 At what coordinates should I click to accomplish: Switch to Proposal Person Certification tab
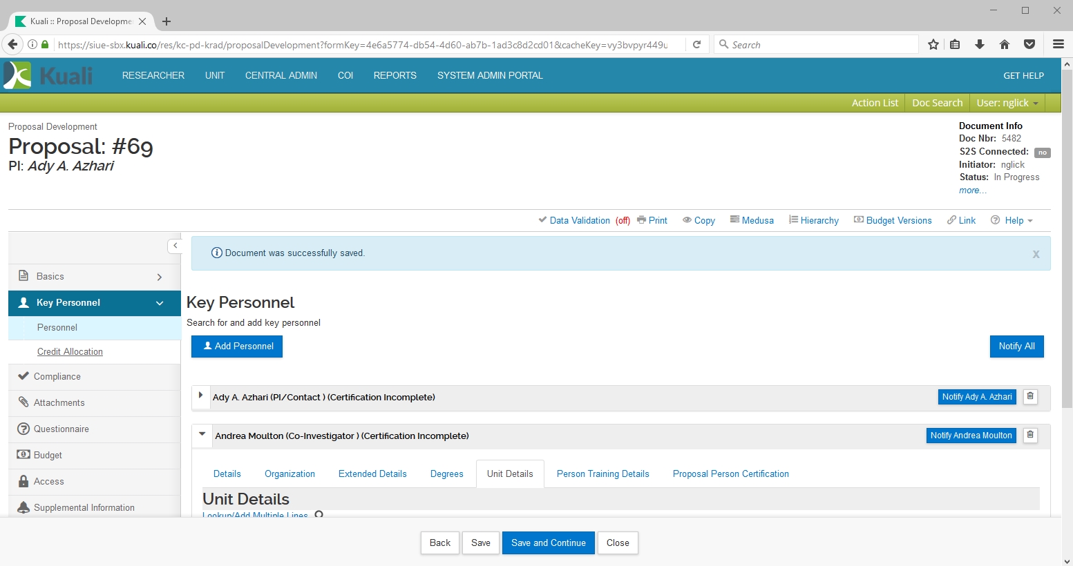click(x=730, y=474)
